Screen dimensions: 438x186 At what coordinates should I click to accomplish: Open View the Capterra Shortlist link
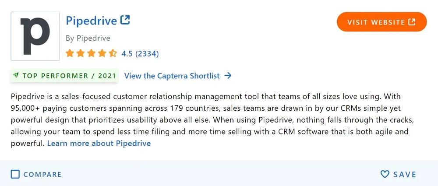click(x=172, y=76)
